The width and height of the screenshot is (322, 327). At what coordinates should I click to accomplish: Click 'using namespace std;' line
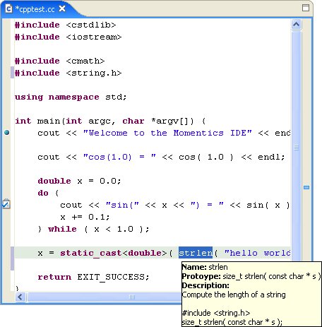pos(71,97)
